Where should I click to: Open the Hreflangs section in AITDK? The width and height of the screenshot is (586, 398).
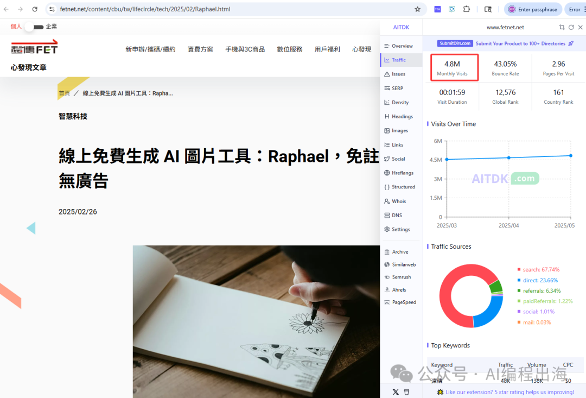tap(401, 173)
